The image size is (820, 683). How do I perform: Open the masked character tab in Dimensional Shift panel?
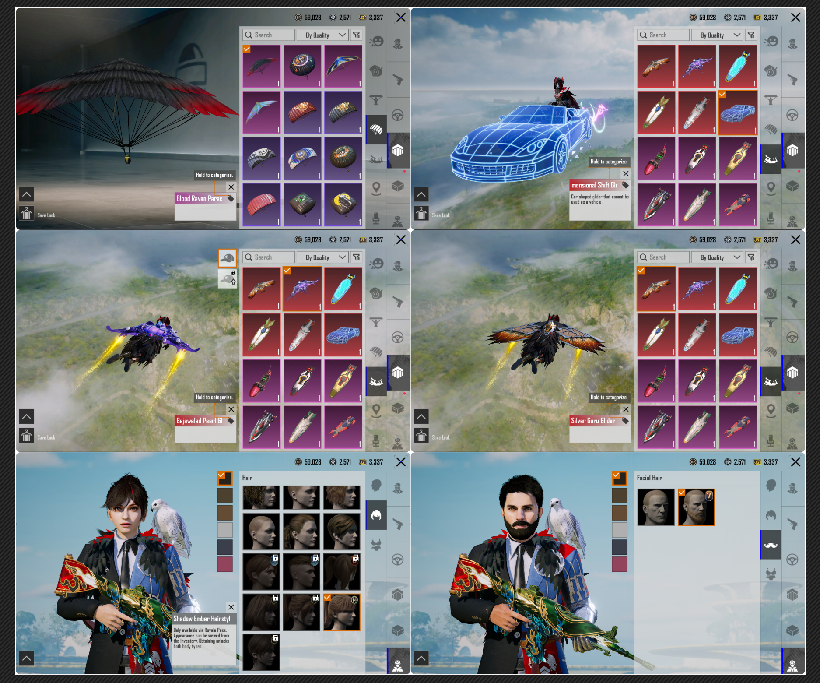tap(792, 43)
